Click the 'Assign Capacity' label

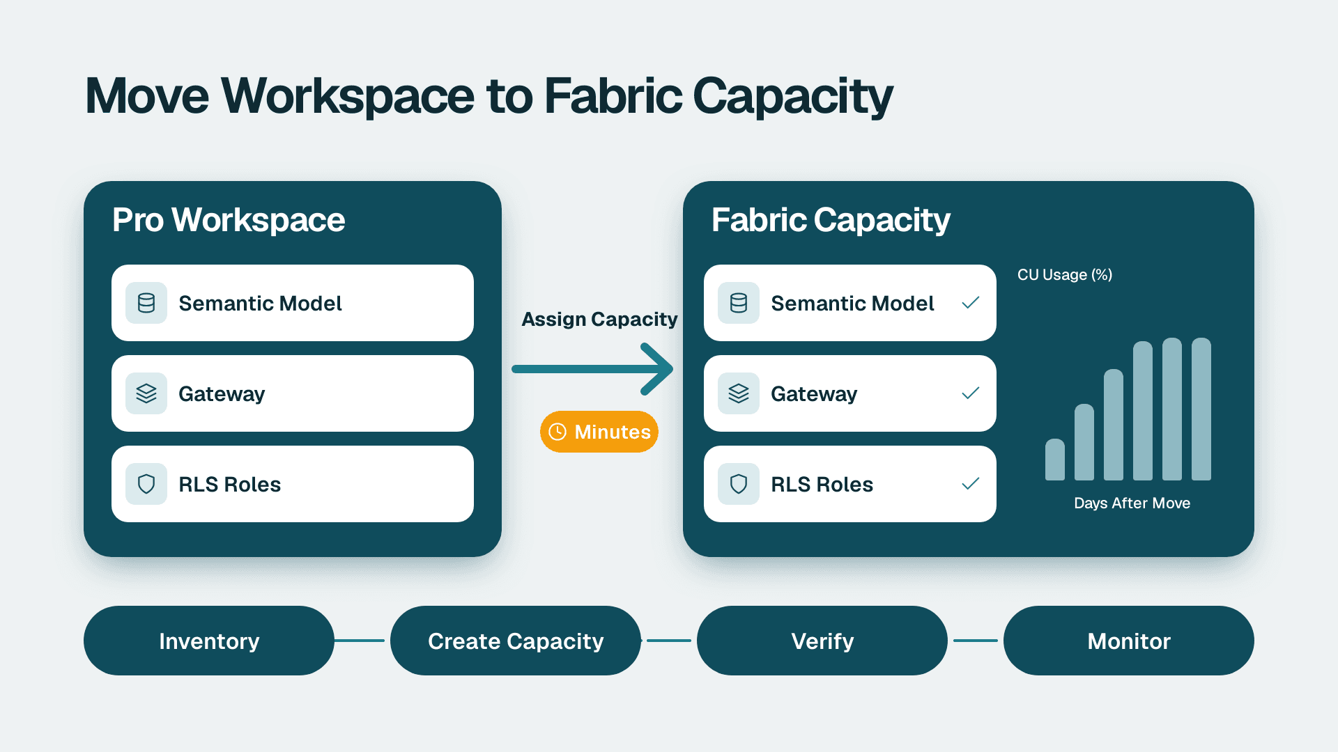click(599, 319)
